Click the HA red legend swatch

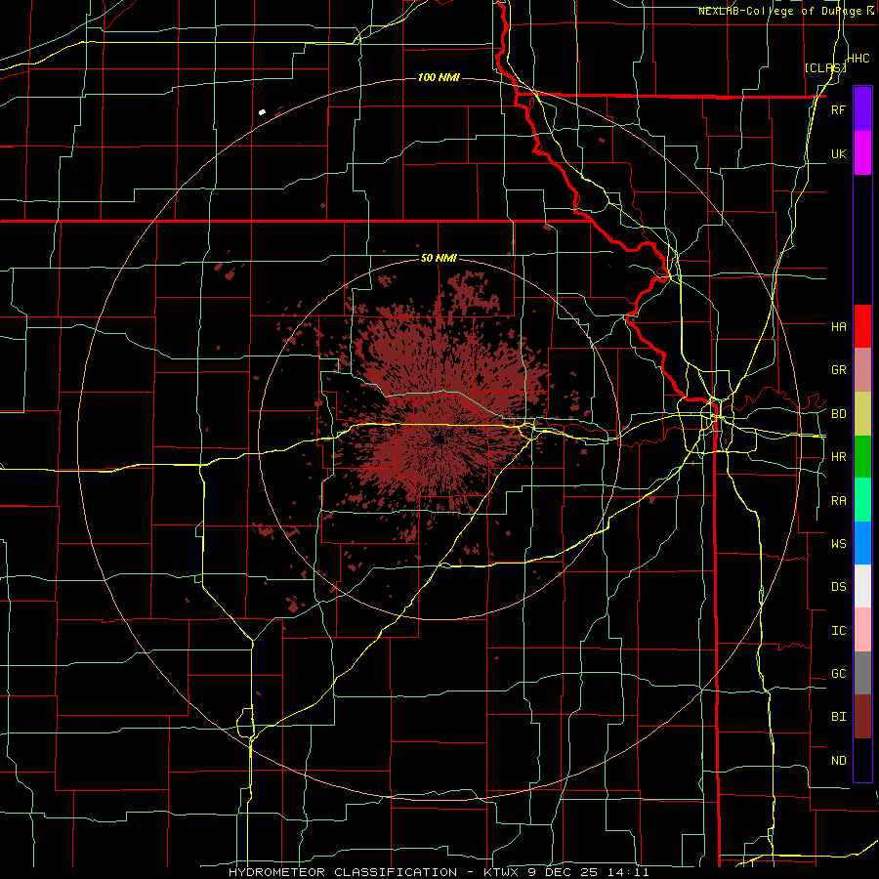click(862, 326)
